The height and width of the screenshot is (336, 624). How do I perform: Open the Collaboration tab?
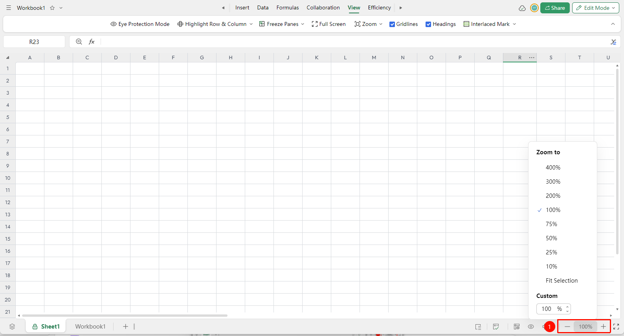(323, 8)
